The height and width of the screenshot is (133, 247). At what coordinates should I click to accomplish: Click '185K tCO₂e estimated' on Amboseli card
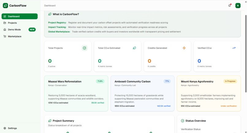tap(124, 106)
